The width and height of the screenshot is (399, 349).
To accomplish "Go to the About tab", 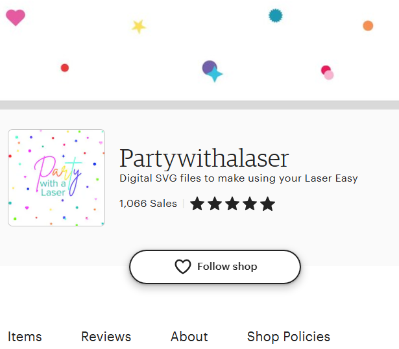I will 189,337.
